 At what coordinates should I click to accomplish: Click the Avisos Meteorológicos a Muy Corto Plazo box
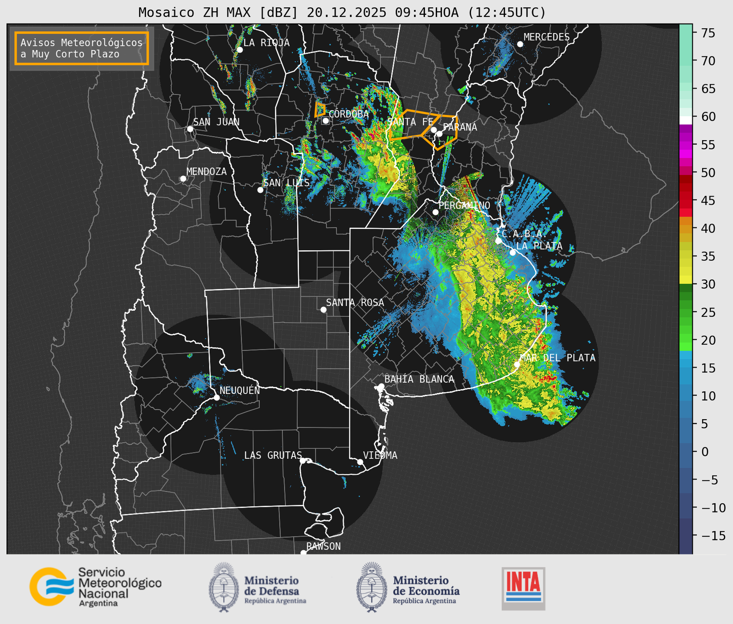82,48
